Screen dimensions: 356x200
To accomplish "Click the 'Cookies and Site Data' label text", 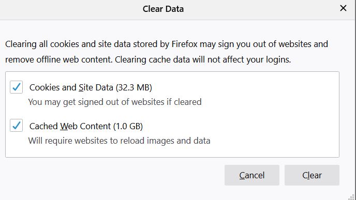I will pos(71,87).
